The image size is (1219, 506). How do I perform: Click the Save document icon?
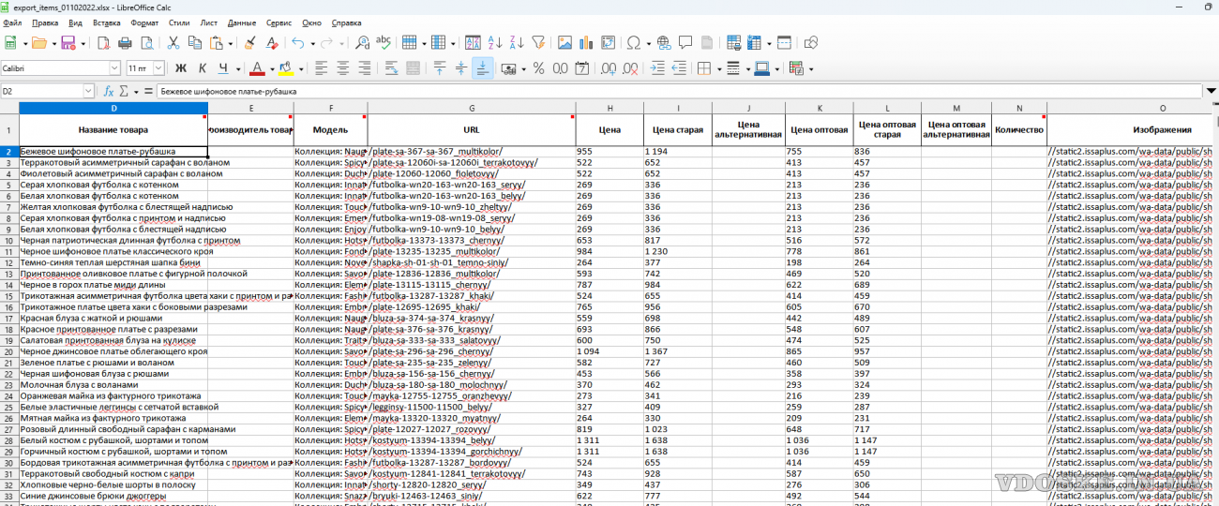click(68, 43)
